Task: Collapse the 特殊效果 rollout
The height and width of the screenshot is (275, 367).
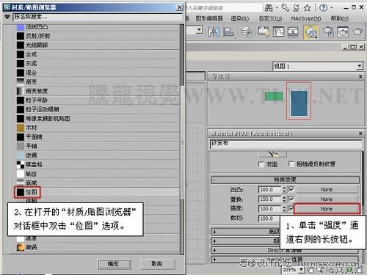Action: 286,180
